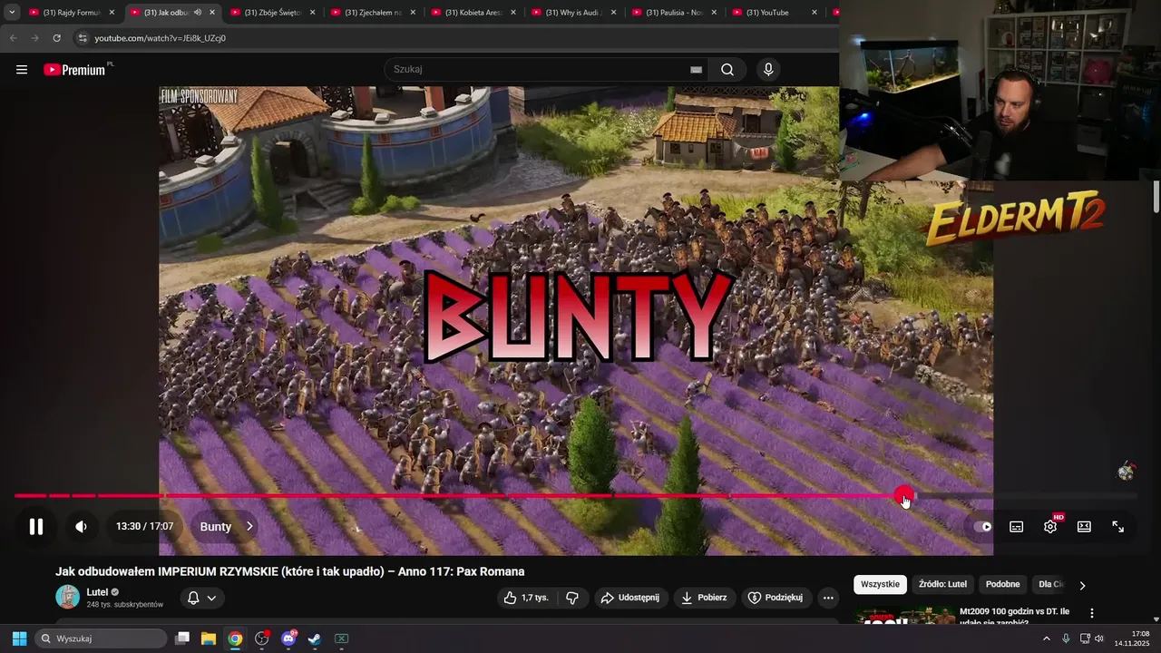Show hidden system tray icons
Viewport: 1161px width, 653px height.
coord(1046,638)
